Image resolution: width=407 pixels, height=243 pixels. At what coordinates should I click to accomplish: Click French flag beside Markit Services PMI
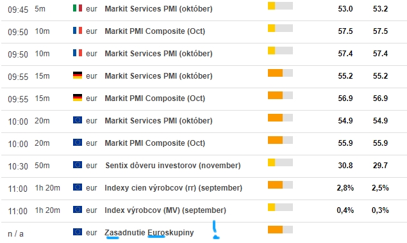[78, 53]
